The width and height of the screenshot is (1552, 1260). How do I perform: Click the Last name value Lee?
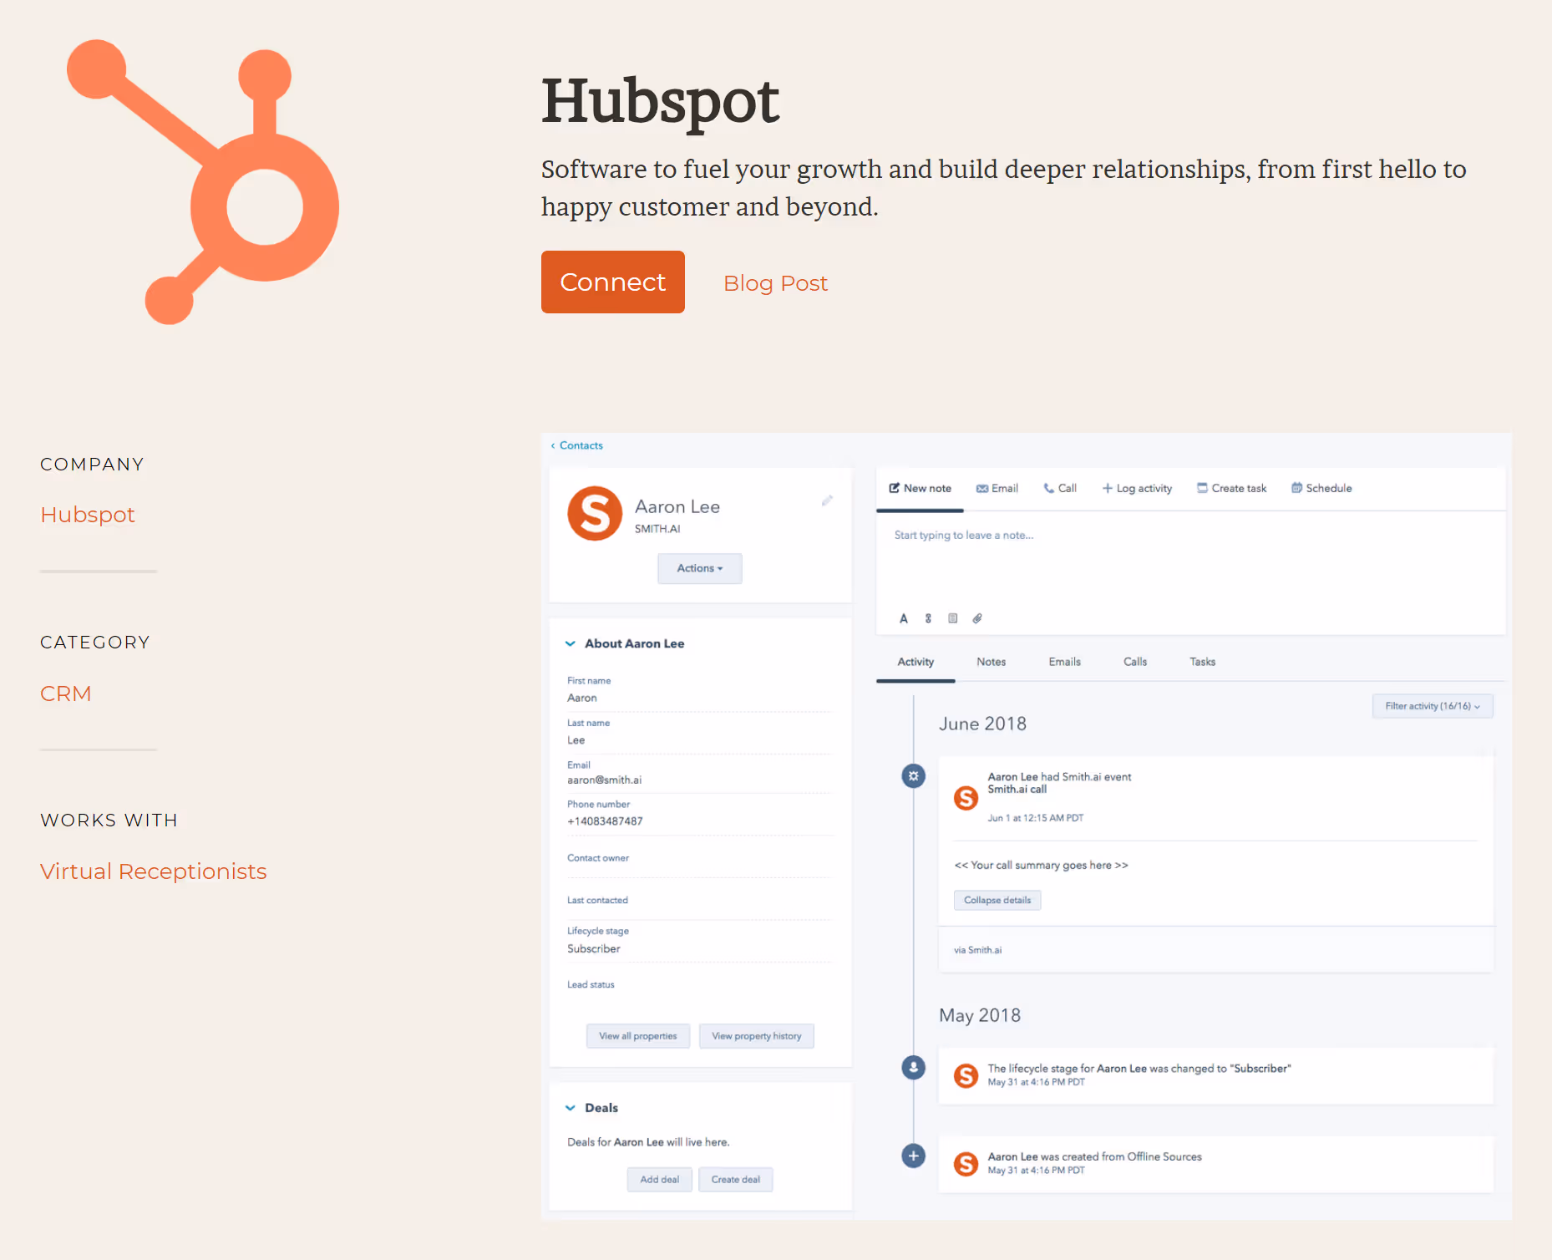(576, 740)
